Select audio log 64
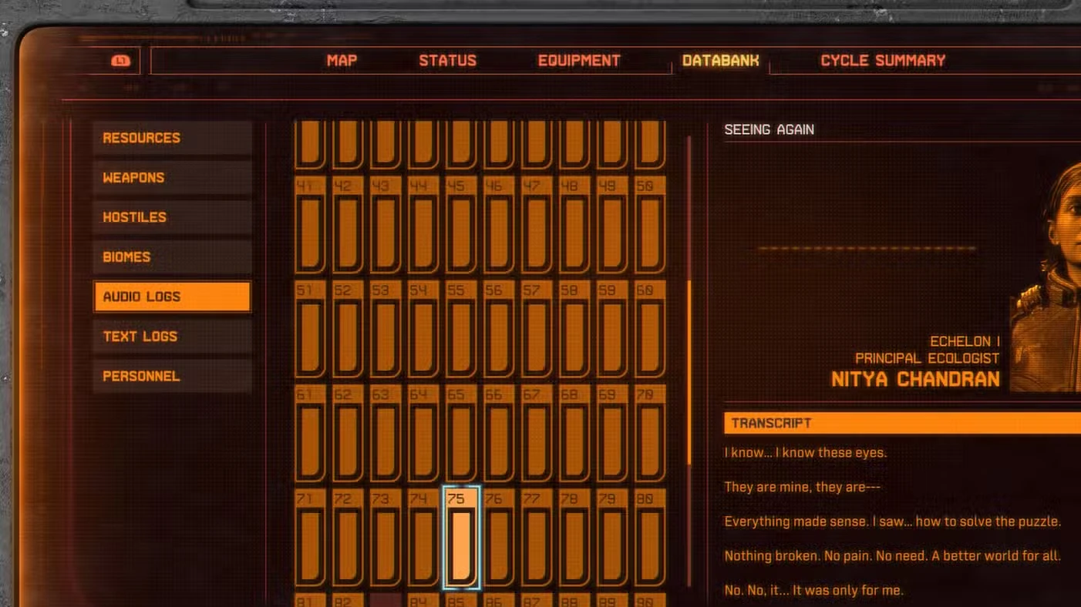Screen dimensions: 1081x607 click(x=423, y=434)
